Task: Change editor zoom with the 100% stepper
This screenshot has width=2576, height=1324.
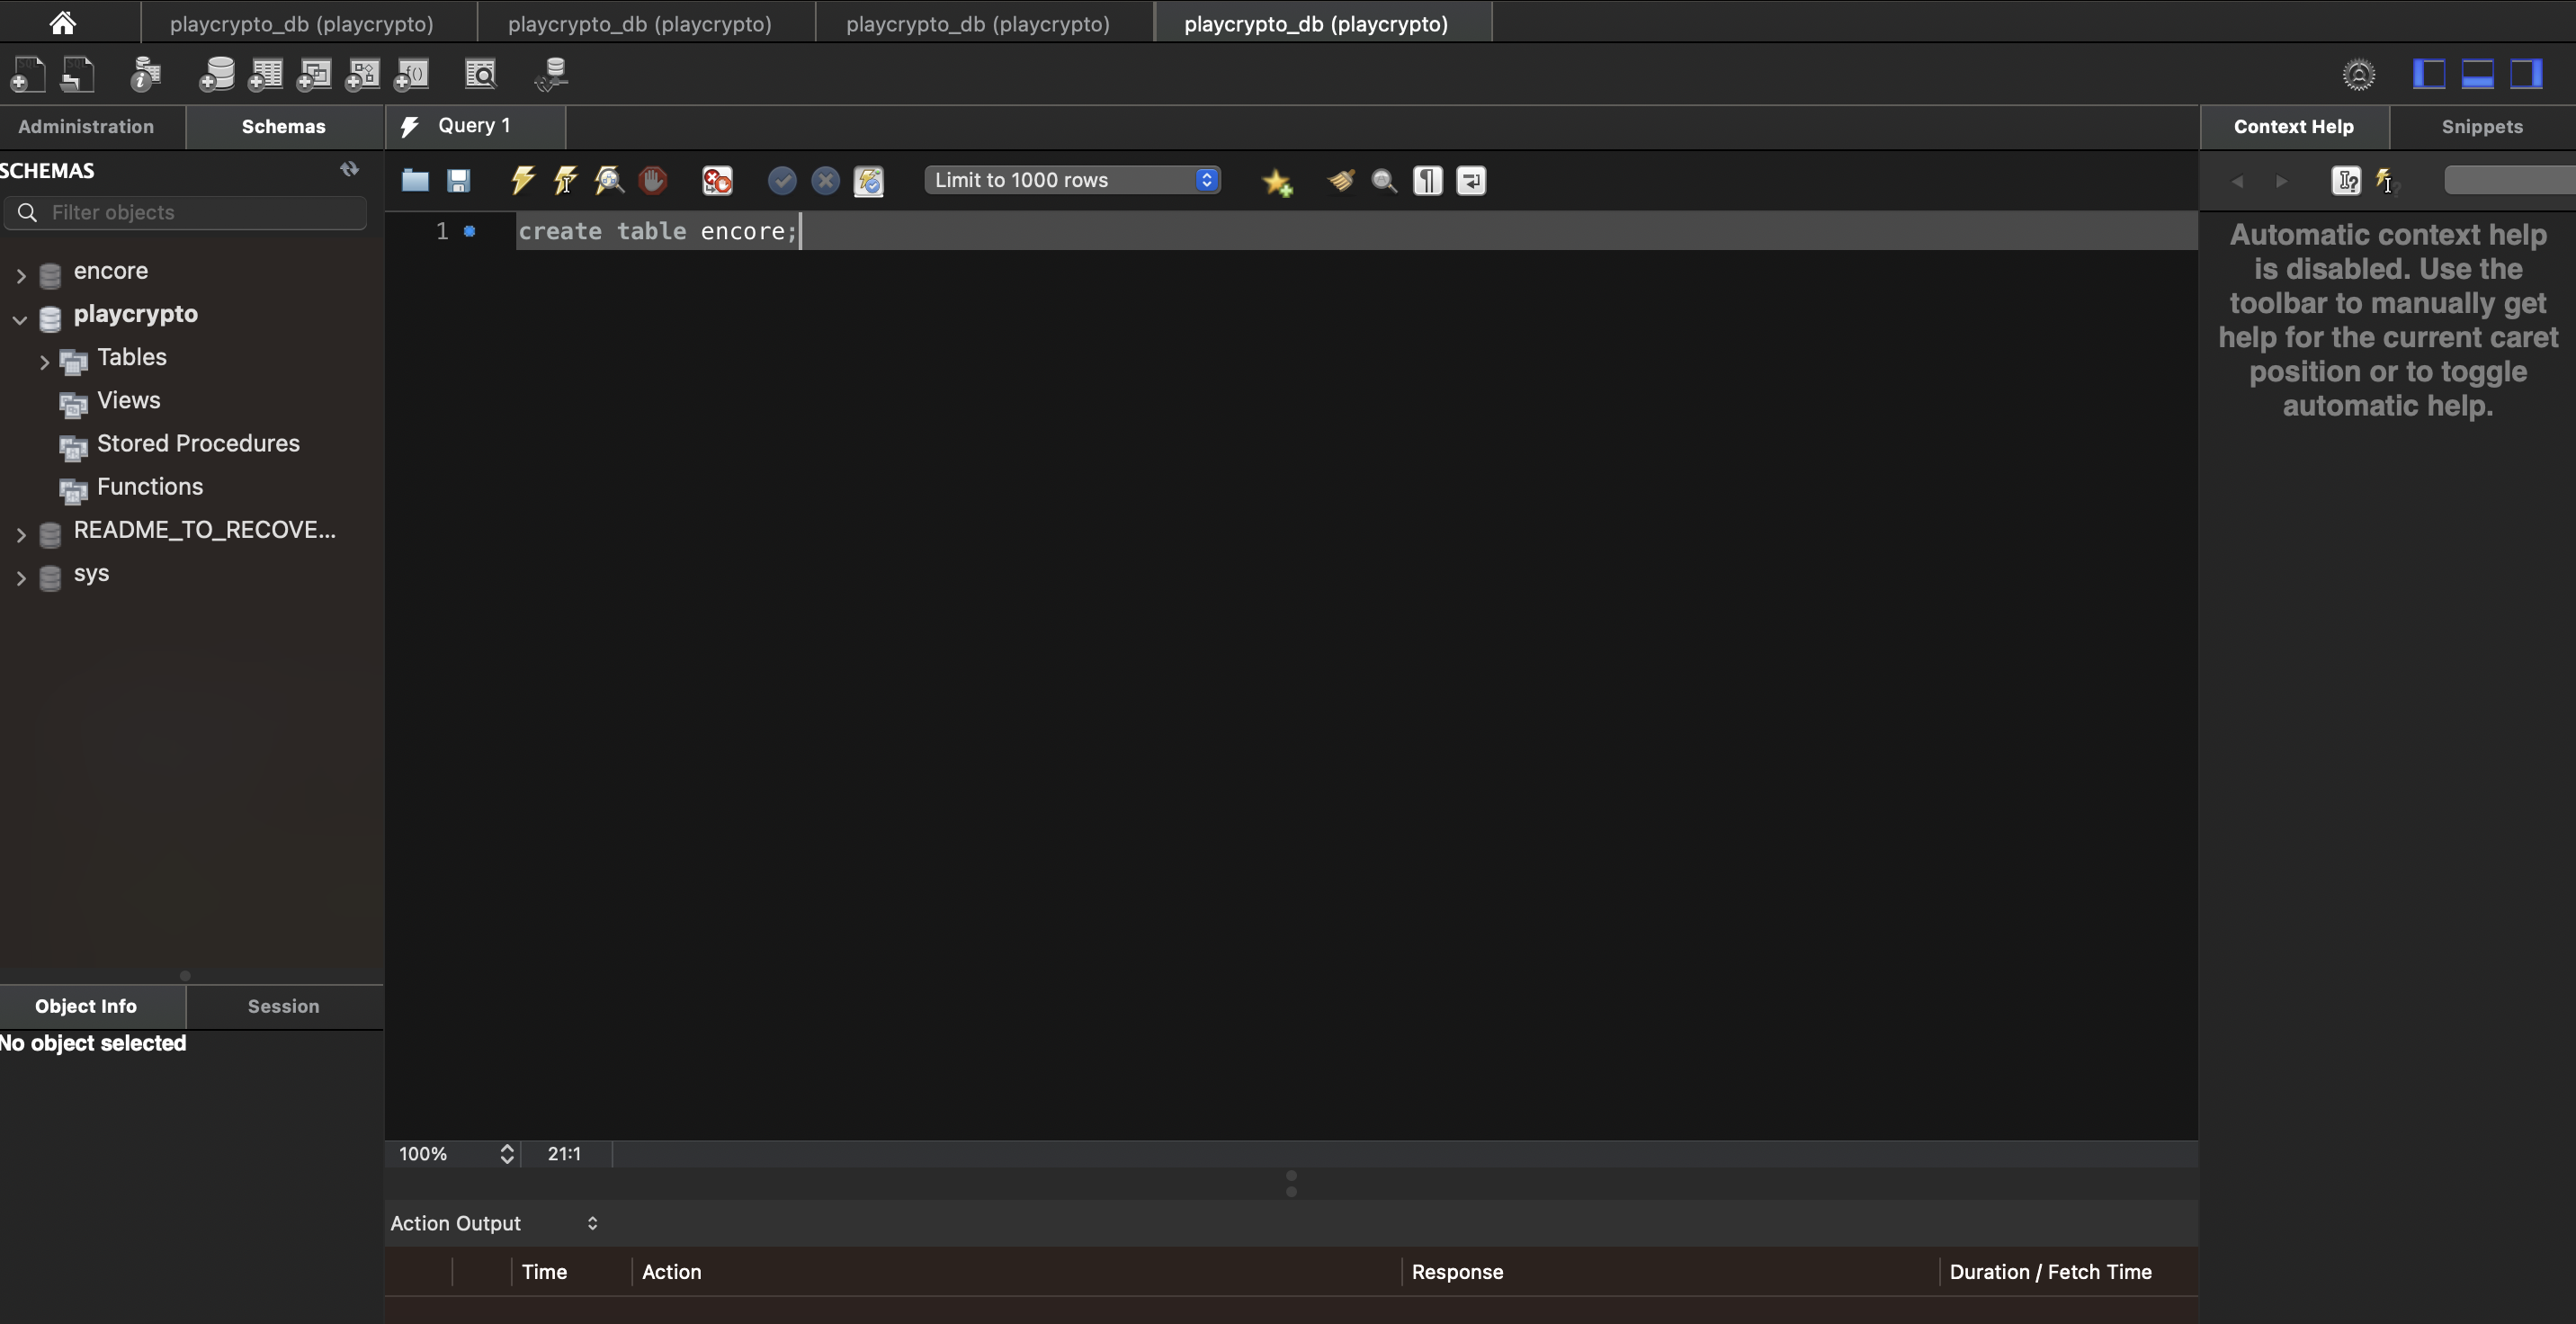Action: 507,1154
